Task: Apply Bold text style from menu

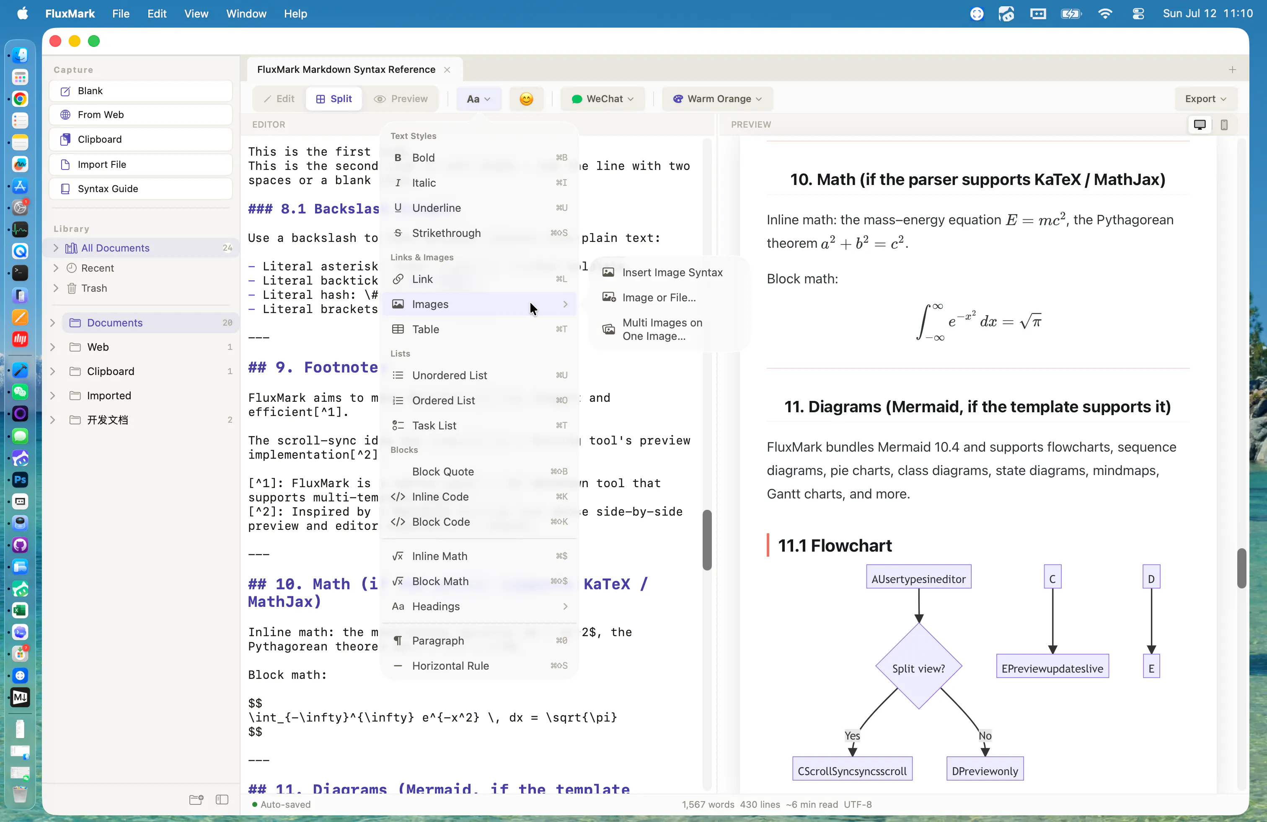Action: pos(479,157)
